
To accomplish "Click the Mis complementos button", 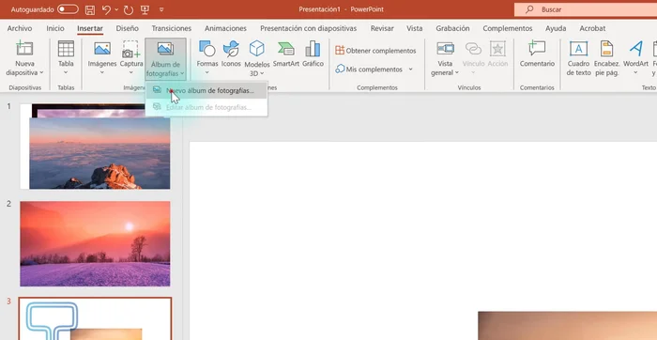I will (x=369, y=70).
